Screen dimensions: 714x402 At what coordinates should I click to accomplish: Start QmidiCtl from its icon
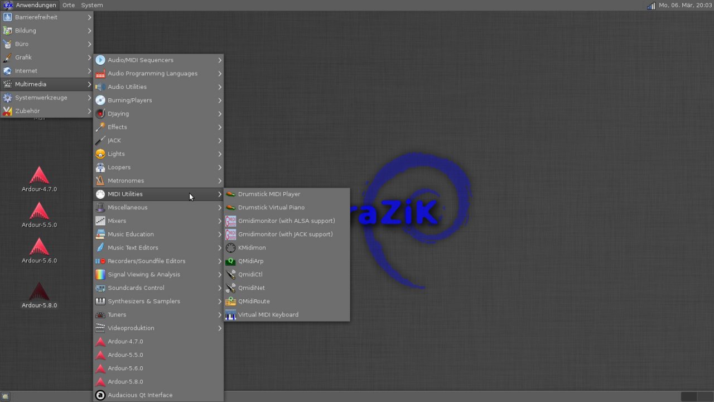pyautogui.click(x=230, y=275)
